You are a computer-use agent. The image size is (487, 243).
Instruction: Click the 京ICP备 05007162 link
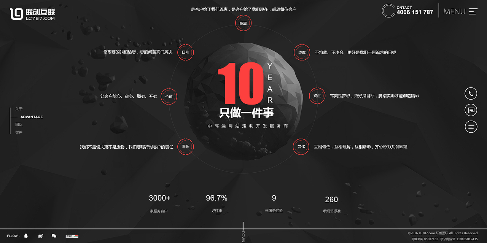425,239
